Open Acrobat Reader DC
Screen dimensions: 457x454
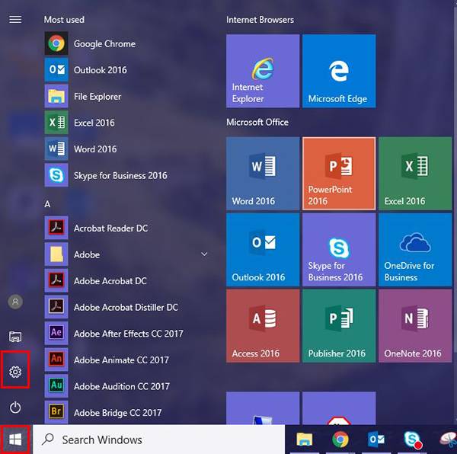tap(126, 229)
